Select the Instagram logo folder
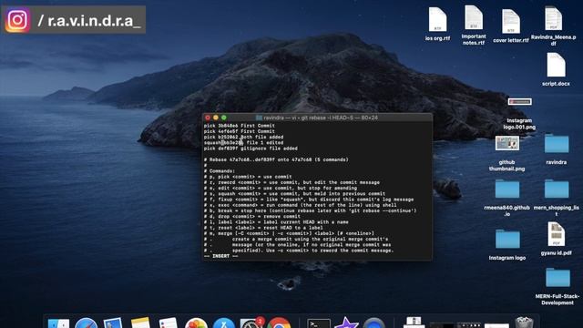This screenshot has height=328, width=583. coord(507,239)
